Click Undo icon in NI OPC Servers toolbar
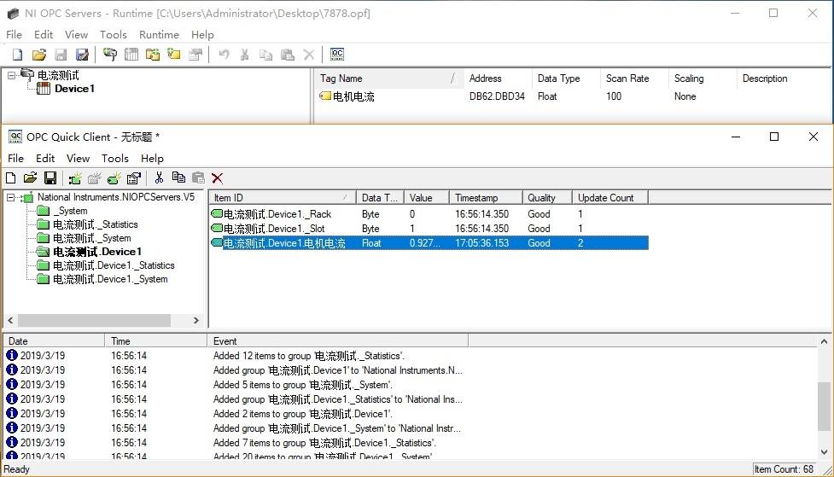 (224, 55)
